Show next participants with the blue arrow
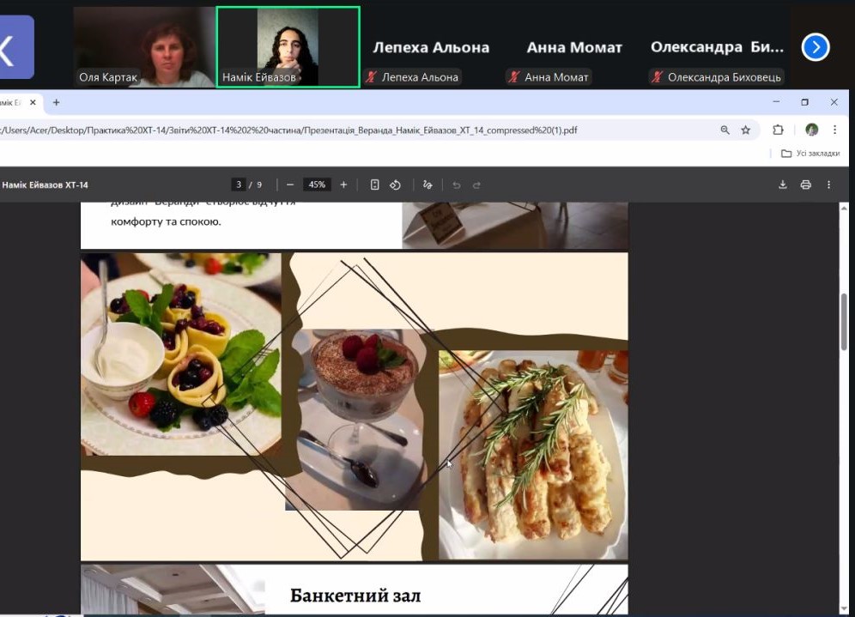This screenshot has height=617, width=855. click(x=816, y=47)
